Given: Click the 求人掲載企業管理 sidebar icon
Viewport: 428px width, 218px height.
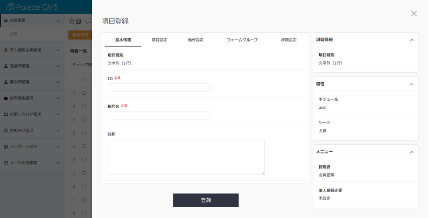Looking at the screenshot, I should tap(5, 50).
